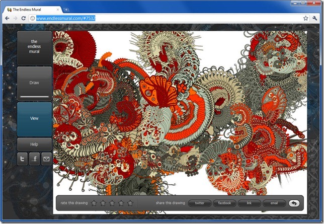Open the Draw section in the sidebar
This screenshot has width=324, height=224.
click(x=34, y=83)
